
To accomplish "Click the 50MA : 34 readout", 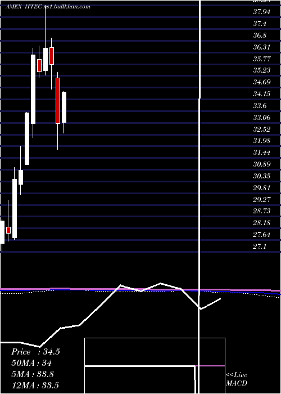I will pyautogui.click(x=31, y=363).
